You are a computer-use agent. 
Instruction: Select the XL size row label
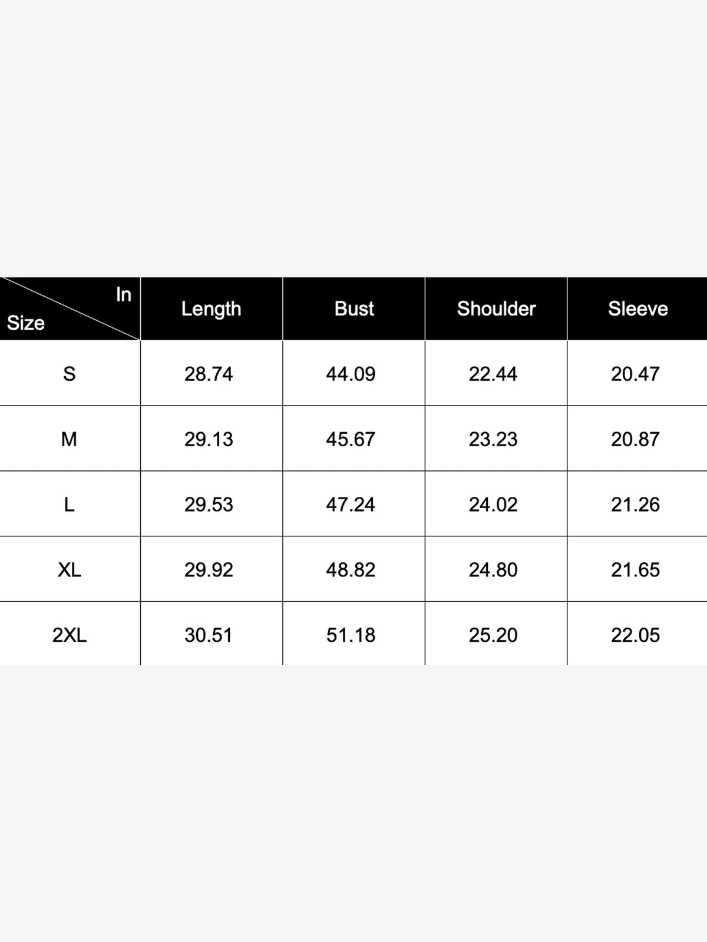(x=69, y=569)
